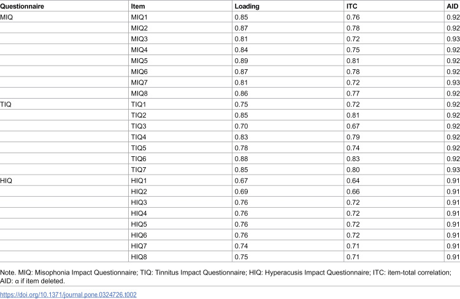Select the 0.83 ITC value for TIQ6
Image resolution: width=460 pixels, height=299 pixels.
tap(353, 159)
